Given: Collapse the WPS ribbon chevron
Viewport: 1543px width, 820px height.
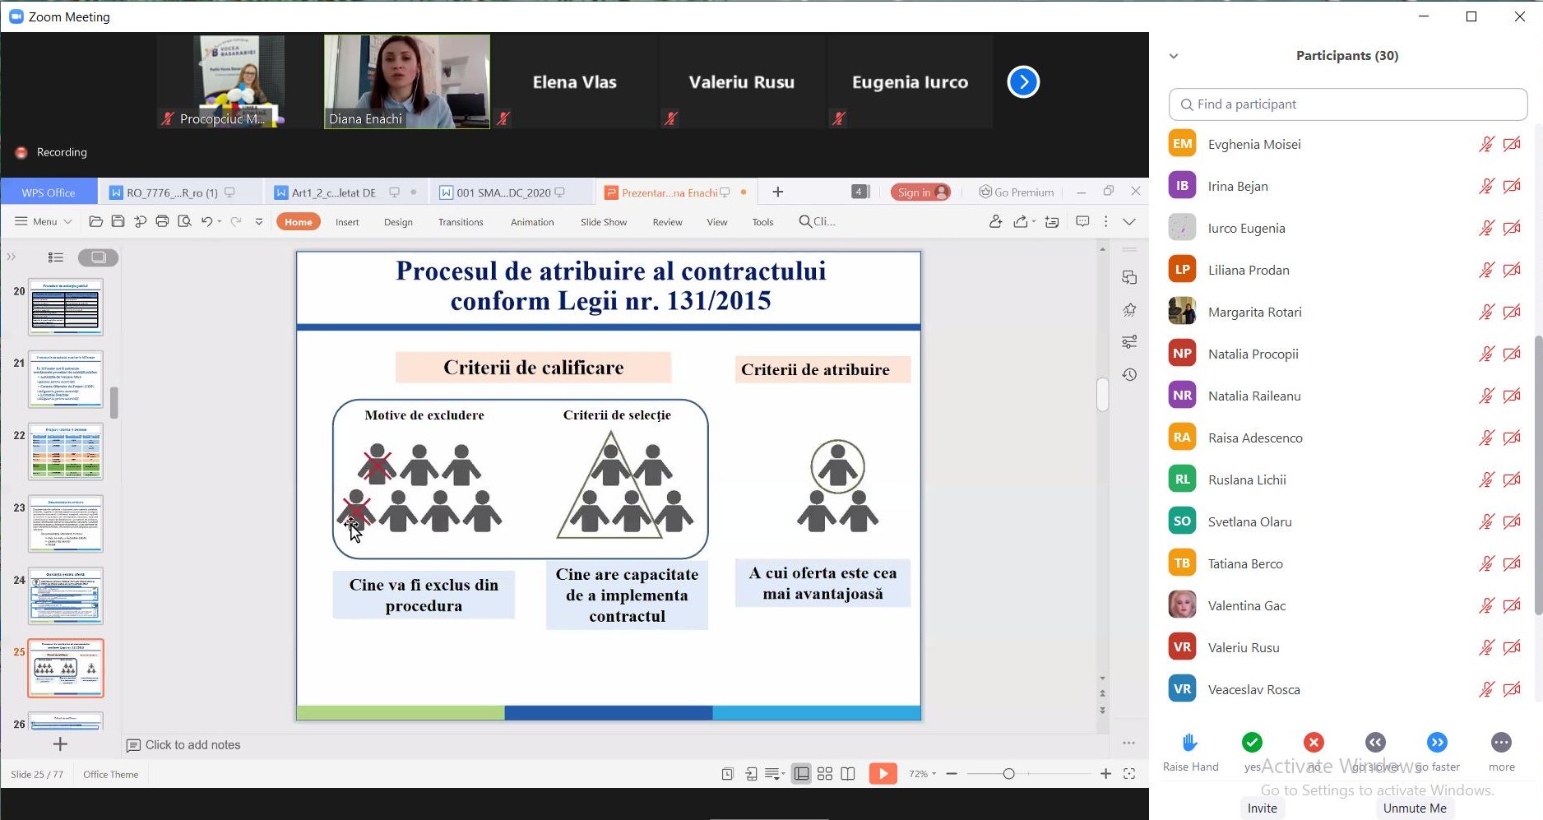Looking at the screenshot, I should click(x=1129, y=221).
